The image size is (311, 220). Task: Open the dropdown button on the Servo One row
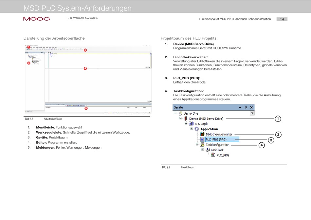252,113
